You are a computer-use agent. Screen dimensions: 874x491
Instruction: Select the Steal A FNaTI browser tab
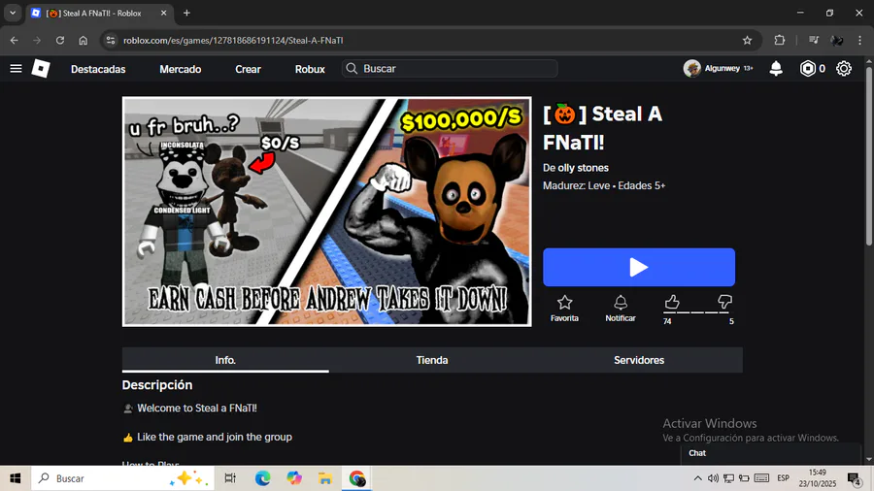100,13
